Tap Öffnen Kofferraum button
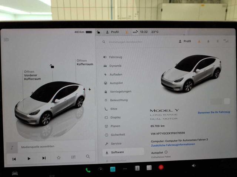The image size is (237, 177). pos(85,62)
